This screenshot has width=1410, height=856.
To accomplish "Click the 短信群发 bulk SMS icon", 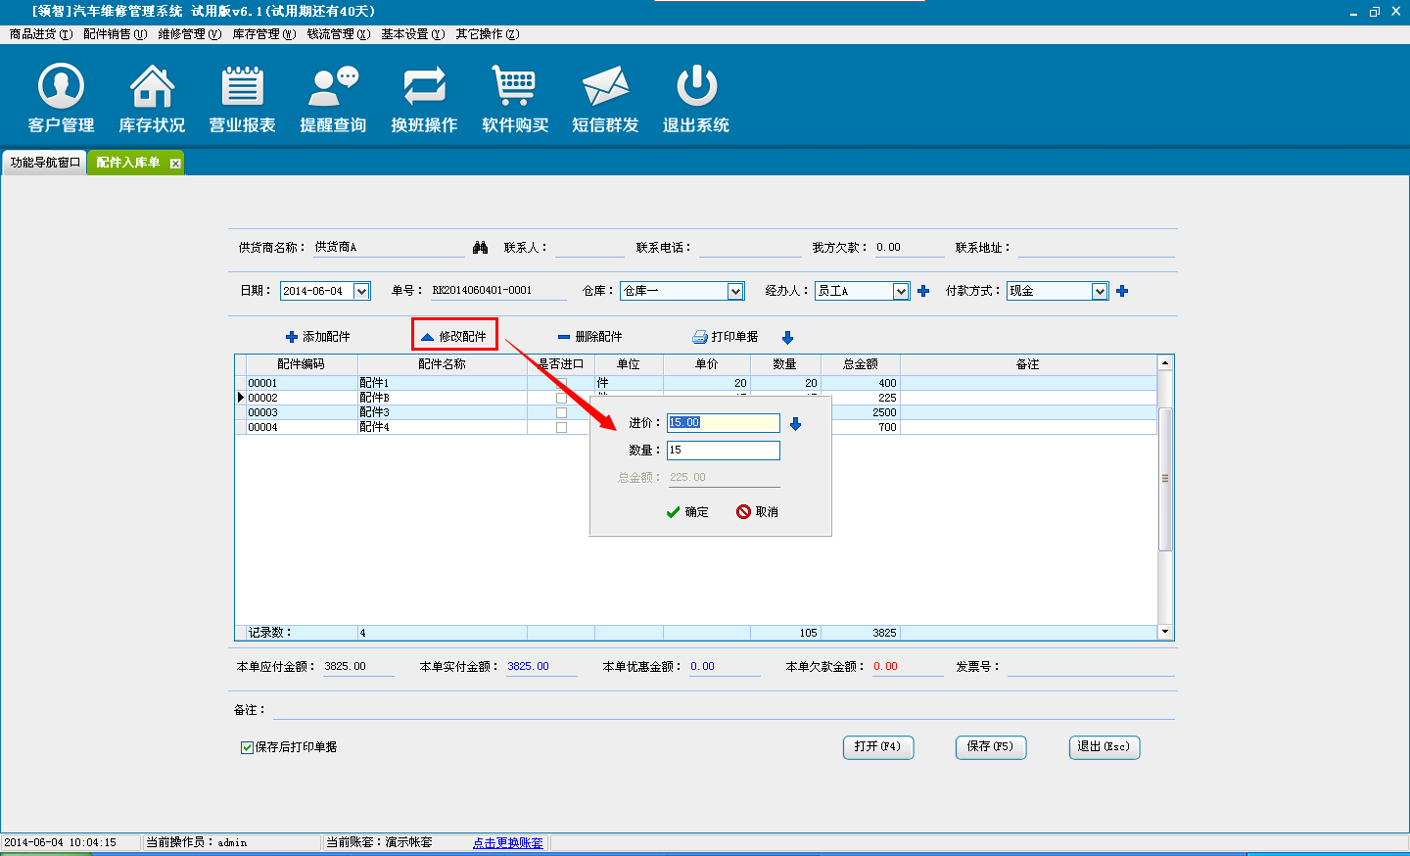I will tap(605, 87).
